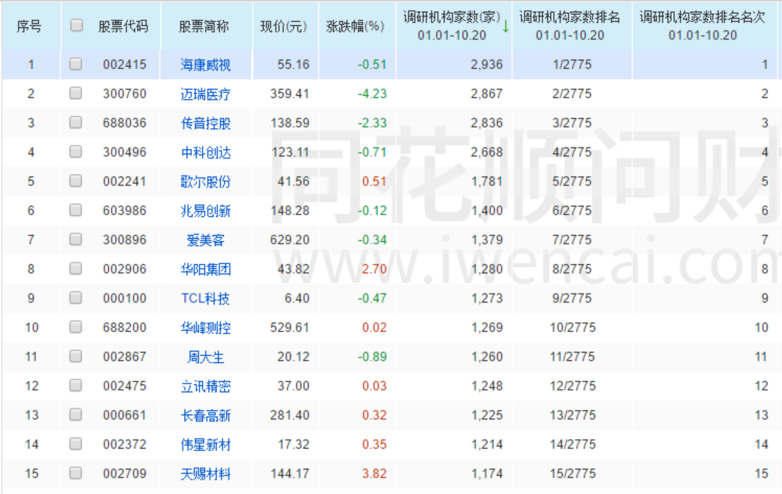Click institution count 1,269
The height and width of the screenshot is (494, 782).
[486, 328]
